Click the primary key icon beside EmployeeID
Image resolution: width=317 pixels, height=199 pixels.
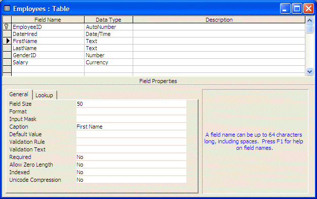point(7,26)
